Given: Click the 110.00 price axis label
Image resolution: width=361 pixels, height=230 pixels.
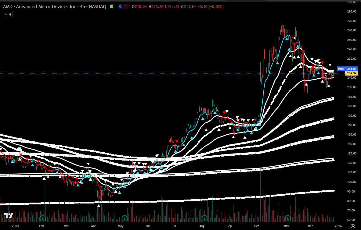Looking at the screenshot, I should click(352, 172).
